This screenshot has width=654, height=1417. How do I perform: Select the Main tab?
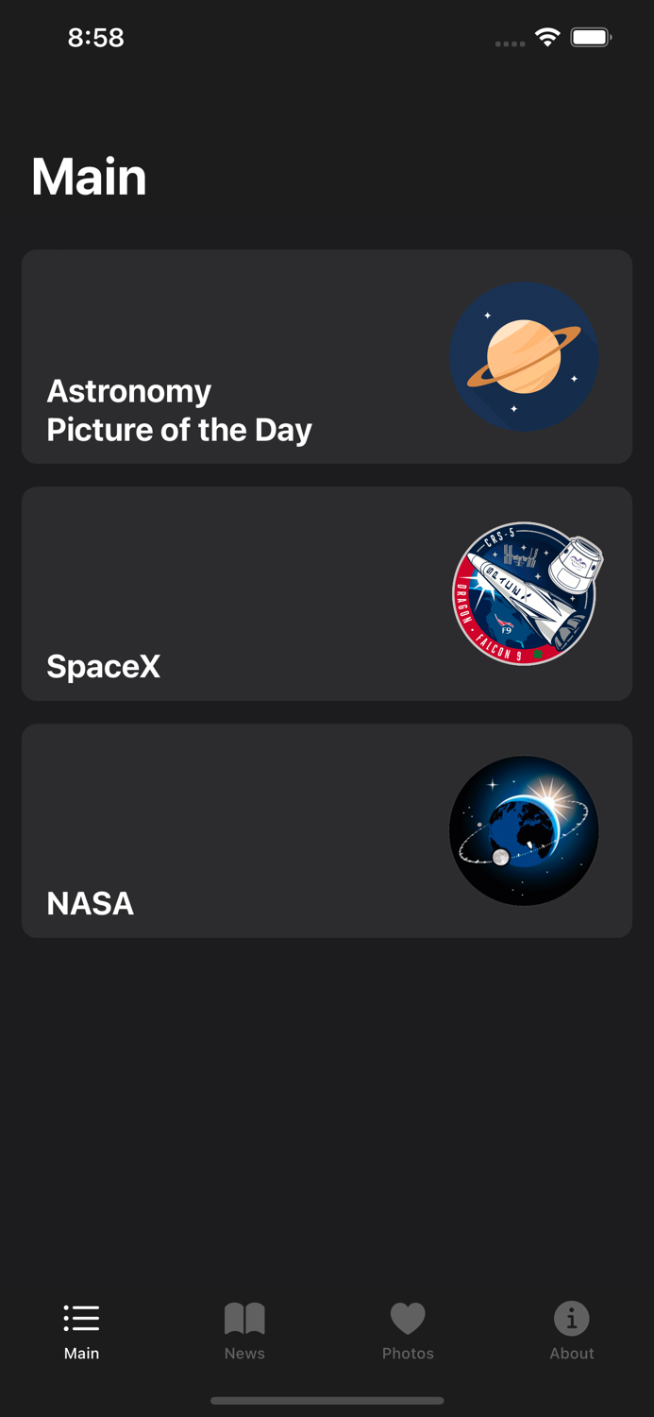(81, 1330)
